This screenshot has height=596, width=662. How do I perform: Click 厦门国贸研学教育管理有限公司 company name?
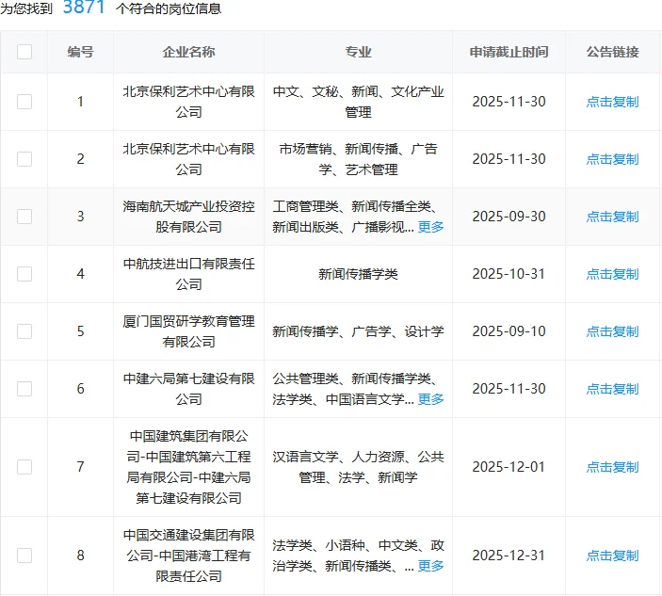188,331
